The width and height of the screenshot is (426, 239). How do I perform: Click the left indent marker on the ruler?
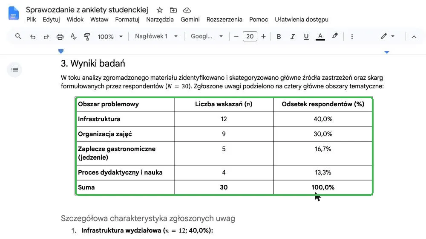[x=61, y=51]
